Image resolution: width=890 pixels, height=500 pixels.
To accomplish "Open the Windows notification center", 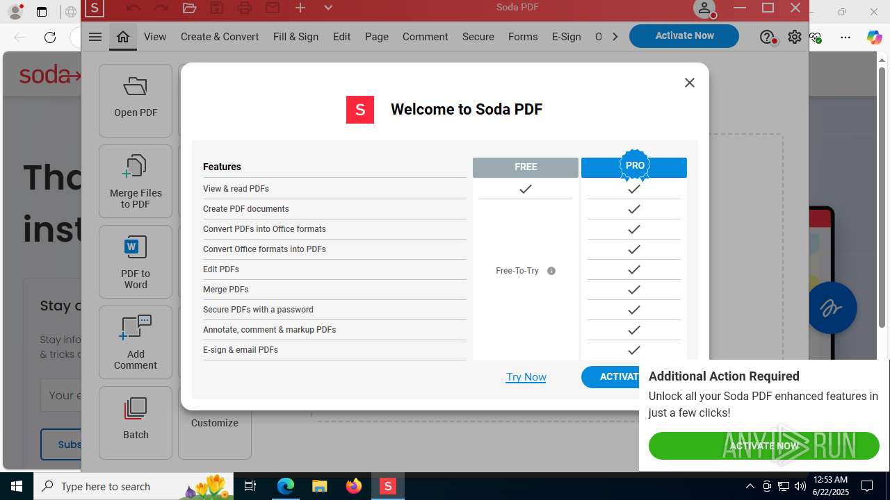I will click(x=867, y=486).
